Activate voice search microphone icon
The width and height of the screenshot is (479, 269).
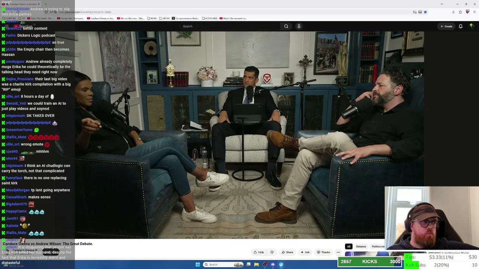click(299, 26)
